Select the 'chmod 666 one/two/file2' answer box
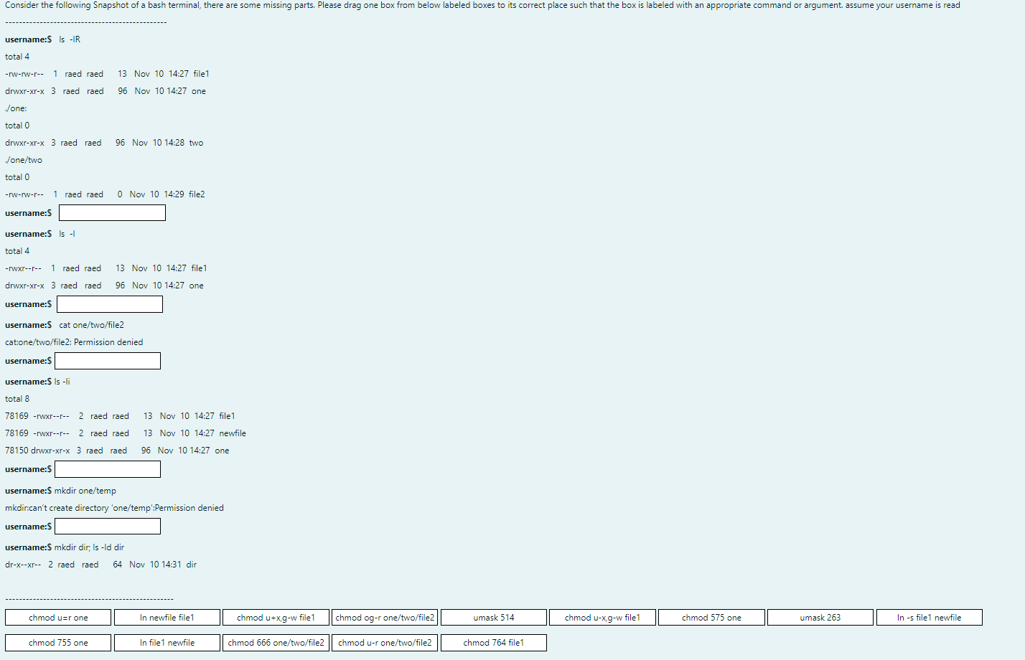 [x=276, y=643]
